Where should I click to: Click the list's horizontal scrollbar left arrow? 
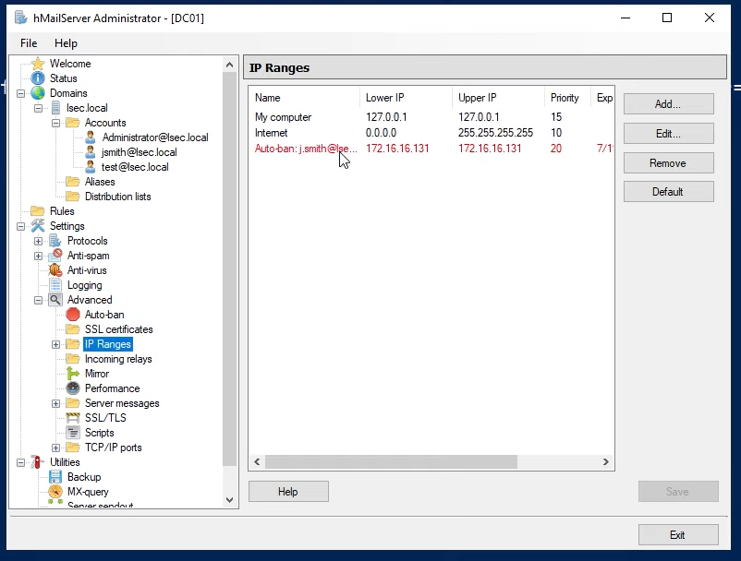(x=257, y=462)
